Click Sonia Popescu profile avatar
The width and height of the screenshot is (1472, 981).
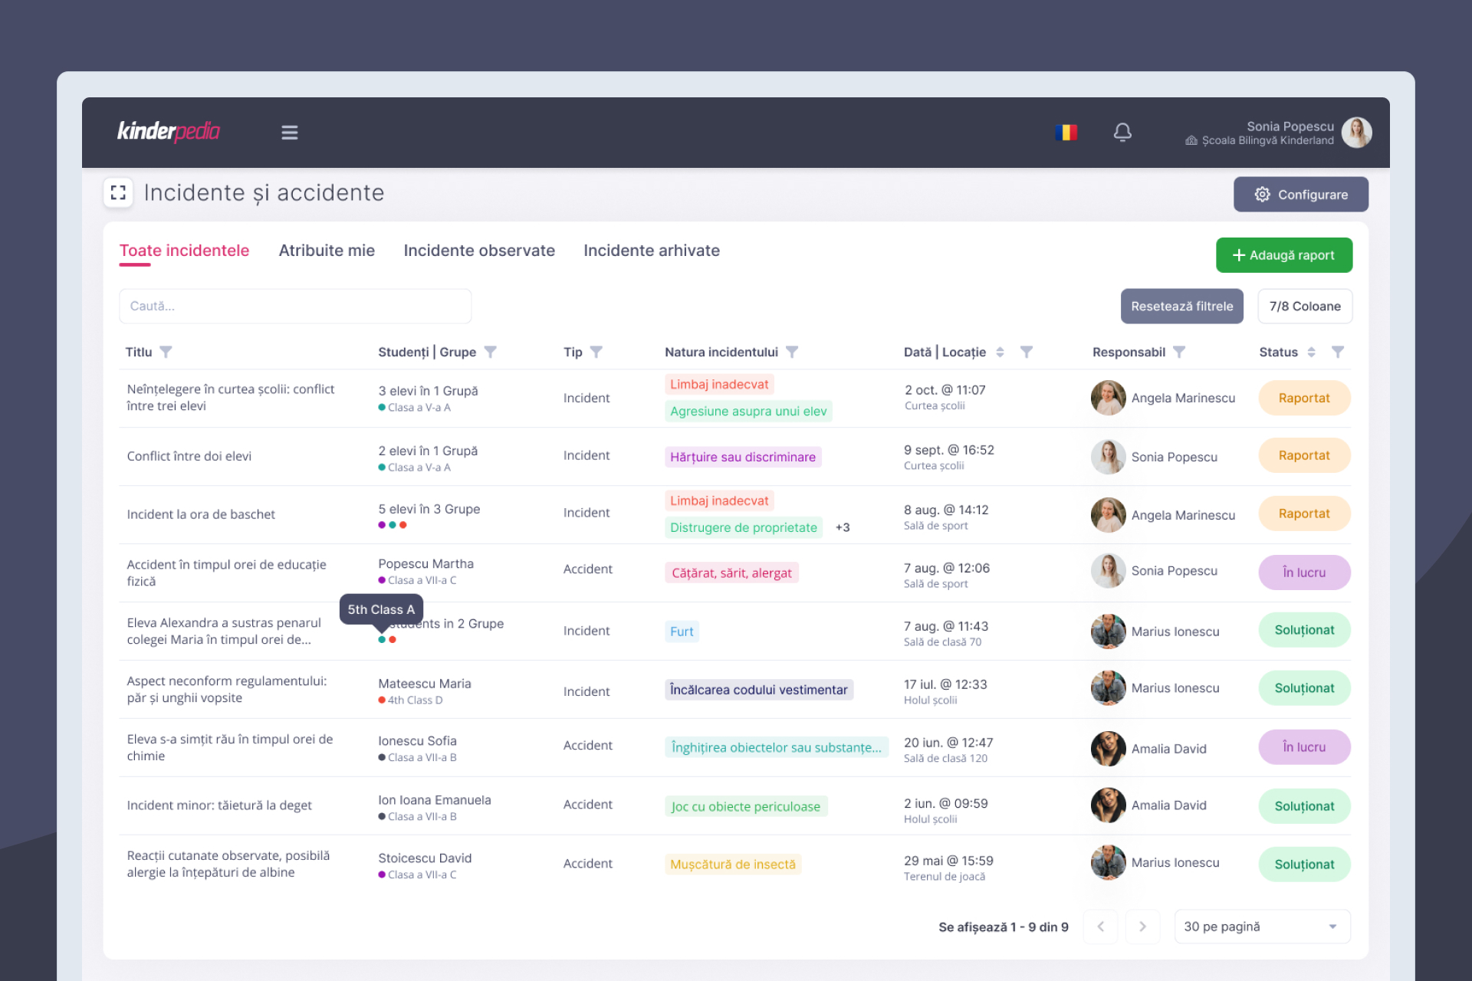click(x=1356, y=133)
